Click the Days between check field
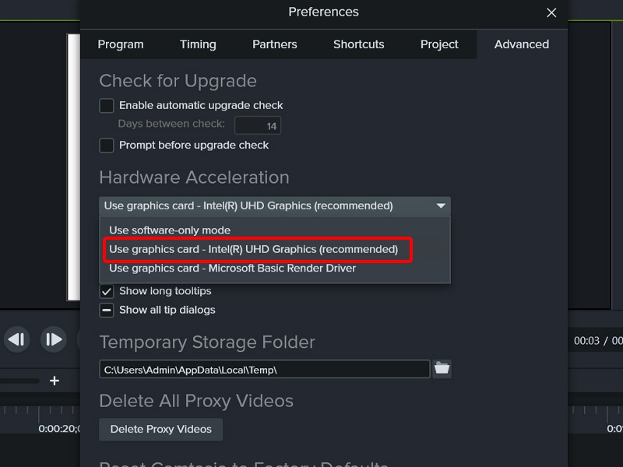 tap(258, 125)
